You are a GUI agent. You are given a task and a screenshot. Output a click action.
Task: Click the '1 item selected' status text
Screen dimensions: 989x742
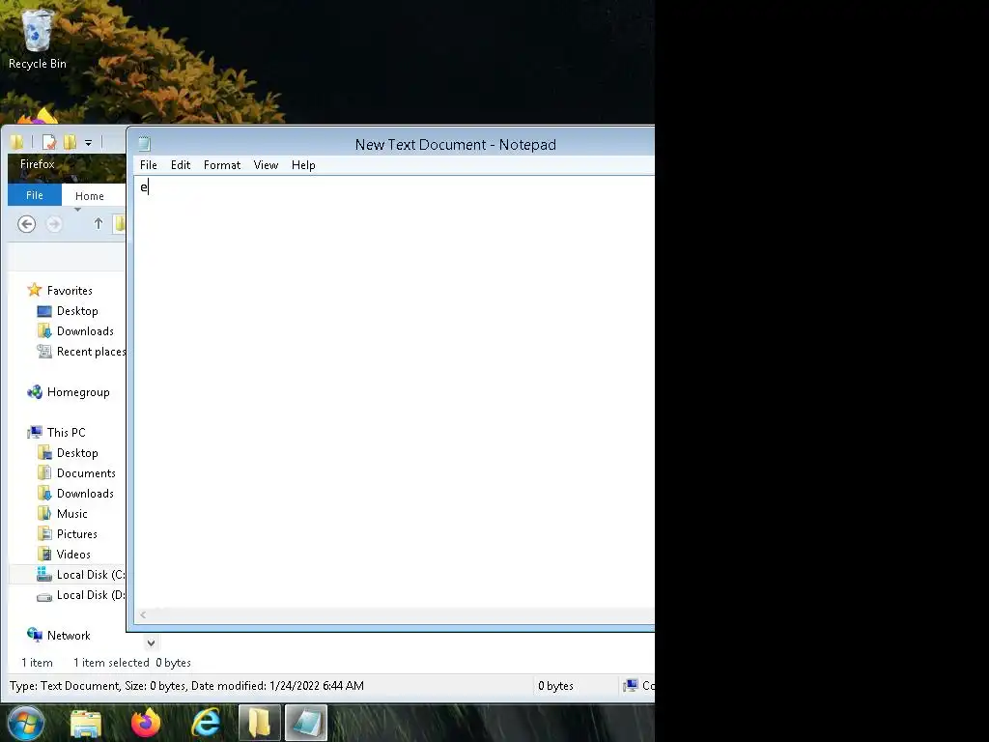[x=111, y=663]
